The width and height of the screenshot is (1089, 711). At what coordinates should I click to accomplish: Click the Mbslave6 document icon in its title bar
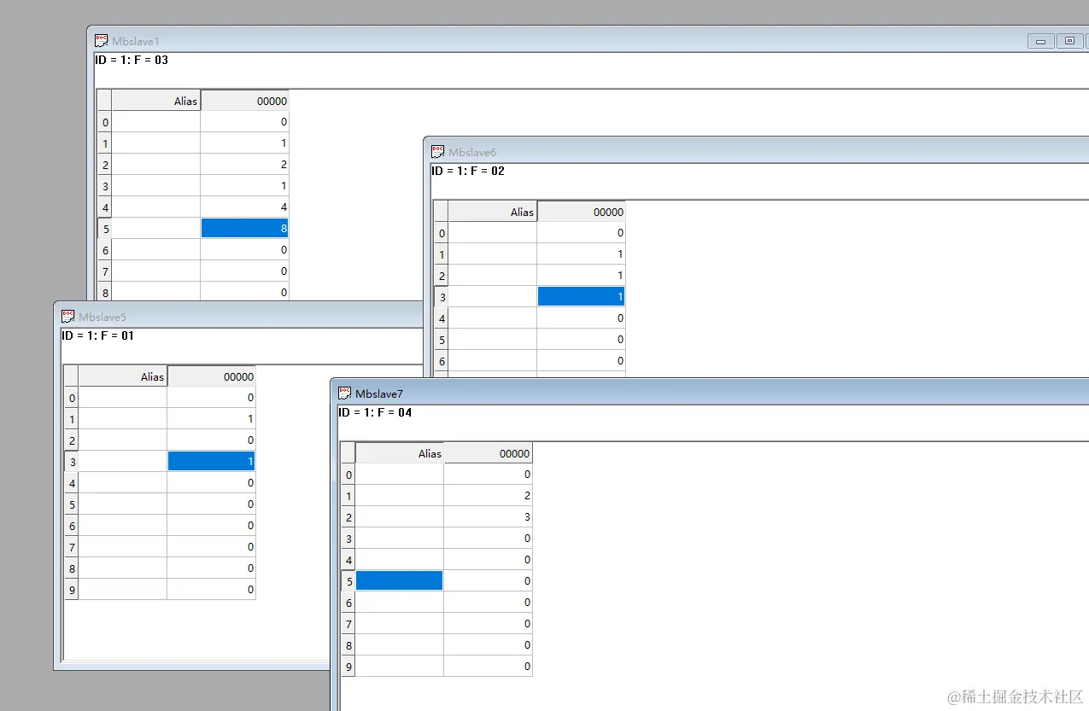tap(437, 151)
